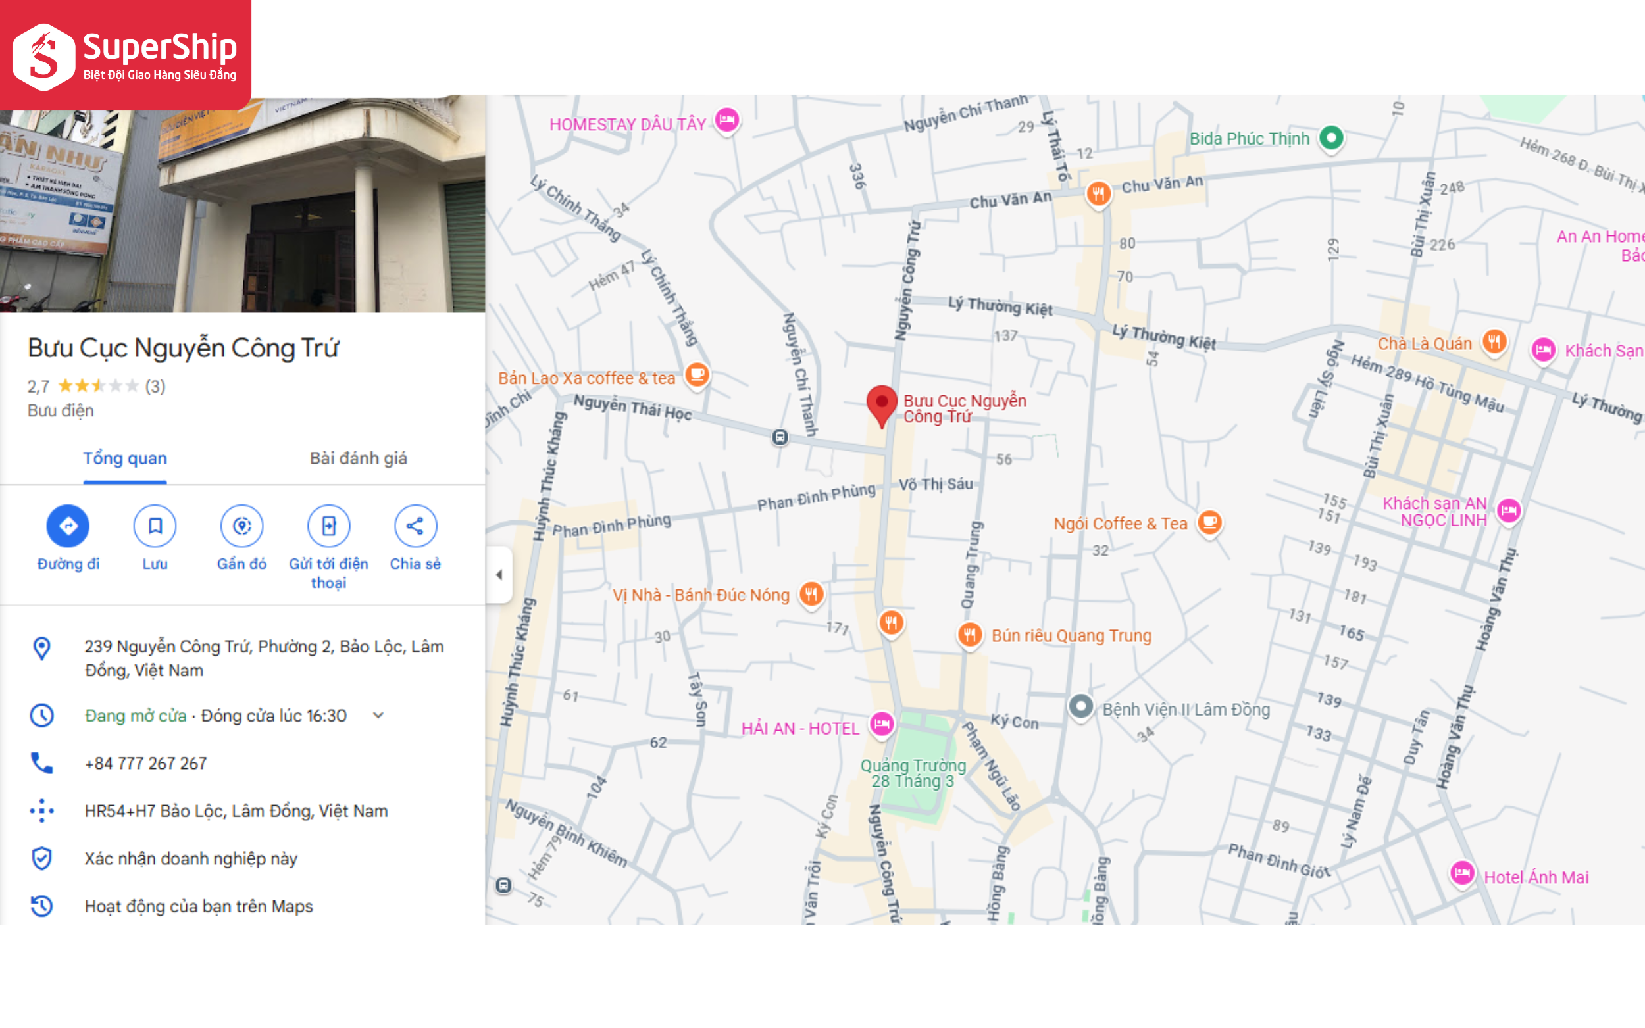This screenshot has width=1645, height=1028.
Task: Click the Lưu bookmark icon
Action: pyautogui.click(x=155, y=526)
